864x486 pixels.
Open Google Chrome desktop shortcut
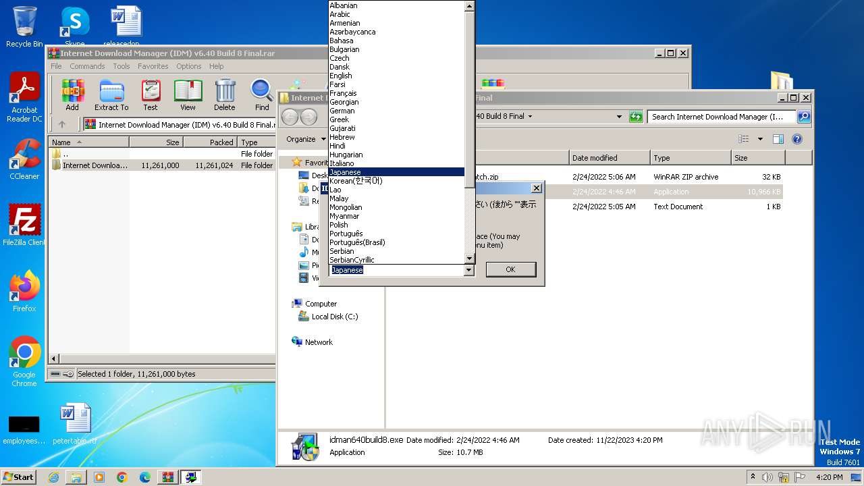(24, 362)
